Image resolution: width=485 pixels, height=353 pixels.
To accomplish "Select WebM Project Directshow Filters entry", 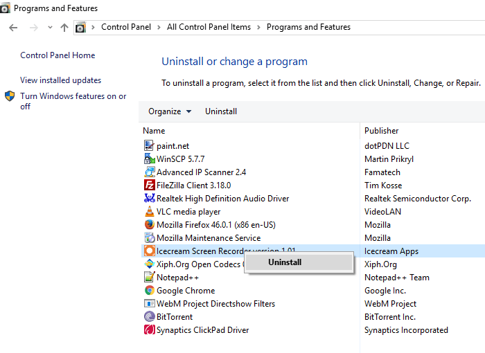I will 215,304.
